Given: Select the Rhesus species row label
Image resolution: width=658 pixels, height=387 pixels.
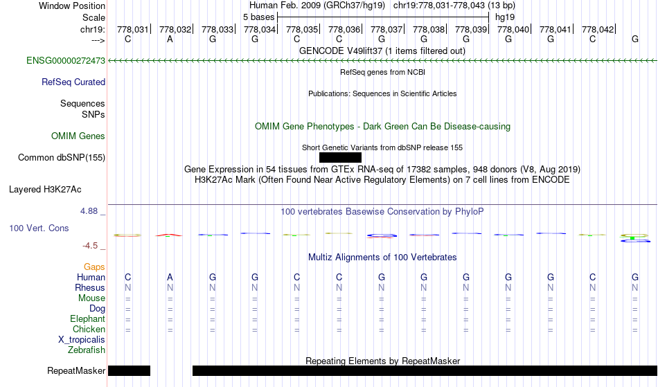Looking at the screenshot, I should [x=90, y=287].
